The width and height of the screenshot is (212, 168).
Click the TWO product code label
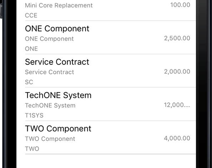pyautogui.click(x=32, y=149)
